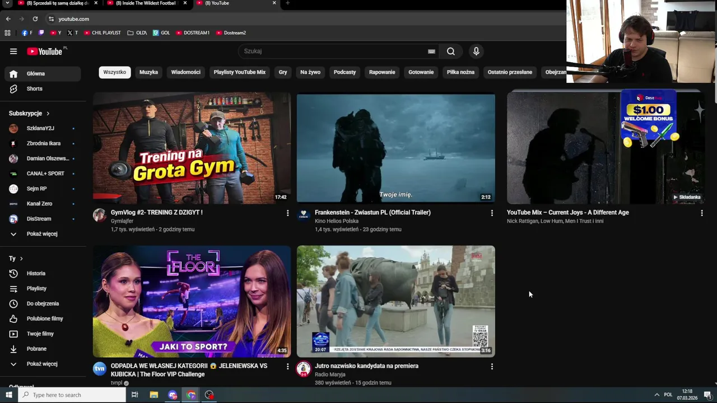This screenshot has width=717, height=403.
Task: Switch to Inside The Wildest Football browser tab
Action: tap(146, 3)
